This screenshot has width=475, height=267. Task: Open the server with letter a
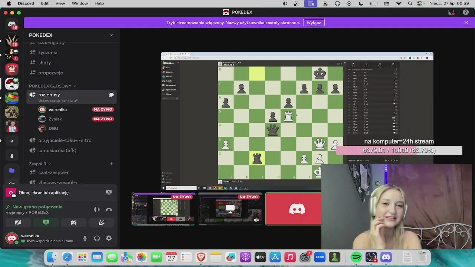coord(12,141)
